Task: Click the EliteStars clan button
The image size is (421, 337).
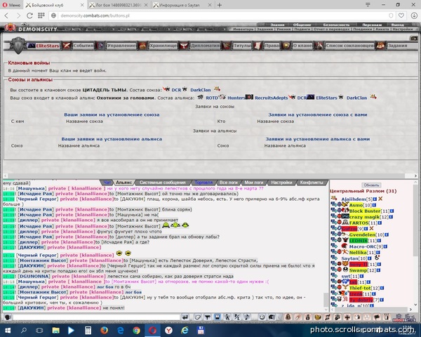Action: tap(47, 46)
